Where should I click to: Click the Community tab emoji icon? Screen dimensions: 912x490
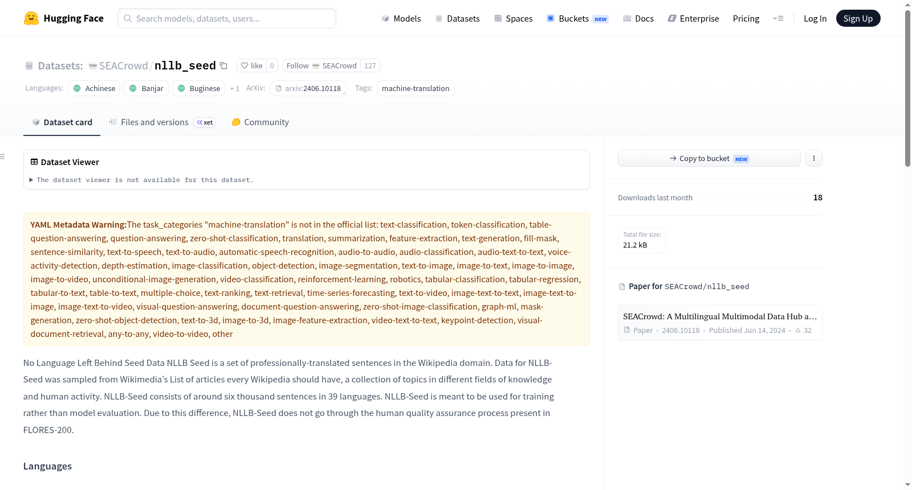coord(236,122)
